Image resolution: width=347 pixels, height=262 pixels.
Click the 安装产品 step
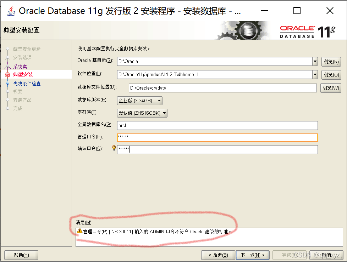[22, 100]
